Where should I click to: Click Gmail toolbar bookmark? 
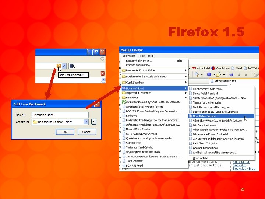tap(237, 68)
